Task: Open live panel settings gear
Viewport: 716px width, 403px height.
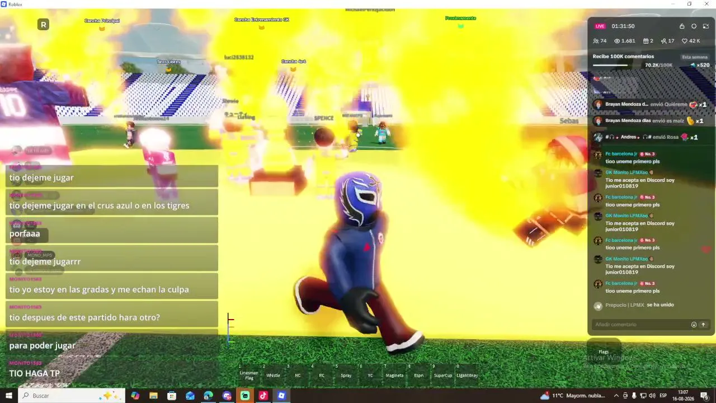Action: point(694,26)
